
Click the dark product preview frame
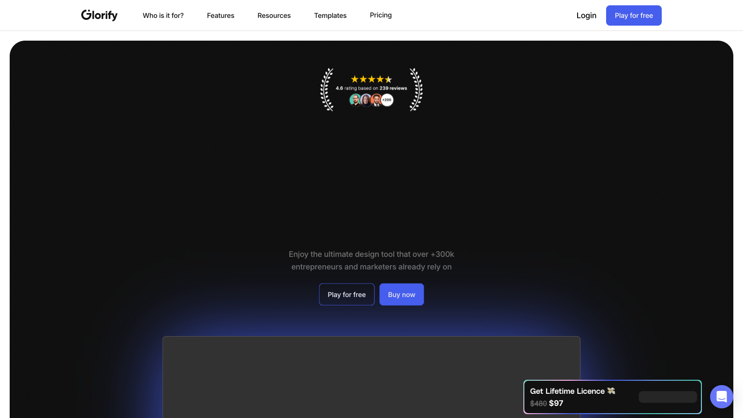click(x=371, y=377)
